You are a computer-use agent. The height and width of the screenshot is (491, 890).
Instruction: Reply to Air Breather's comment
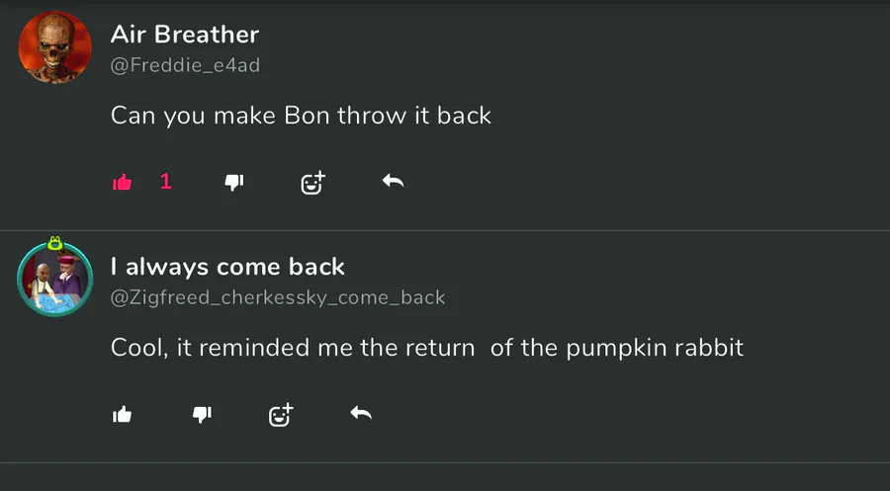pyautogui.click(x=393, y=181)
